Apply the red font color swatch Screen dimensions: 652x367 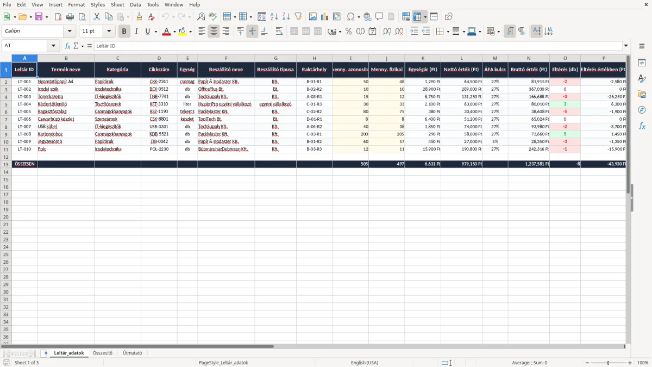(166, 32)
